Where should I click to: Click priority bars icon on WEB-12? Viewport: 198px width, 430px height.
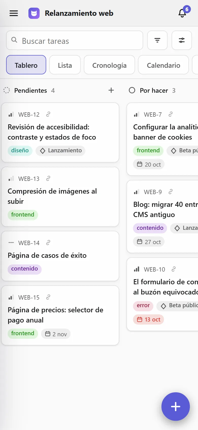11,114
